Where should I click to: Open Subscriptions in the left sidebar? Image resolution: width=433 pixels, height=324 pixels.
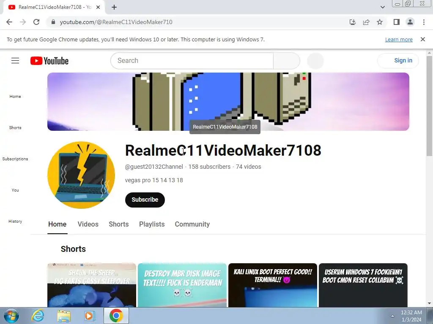pyautogui.click(x=15, y=159)
